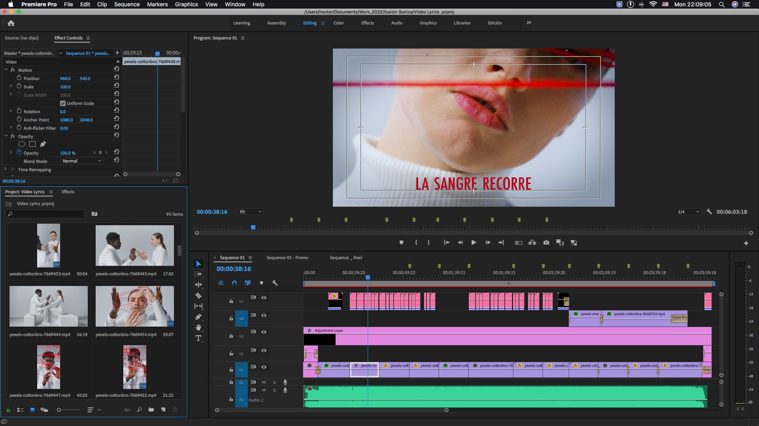Select the Razor tool
This screenshot has width=759, height=426.
(198, 295)
